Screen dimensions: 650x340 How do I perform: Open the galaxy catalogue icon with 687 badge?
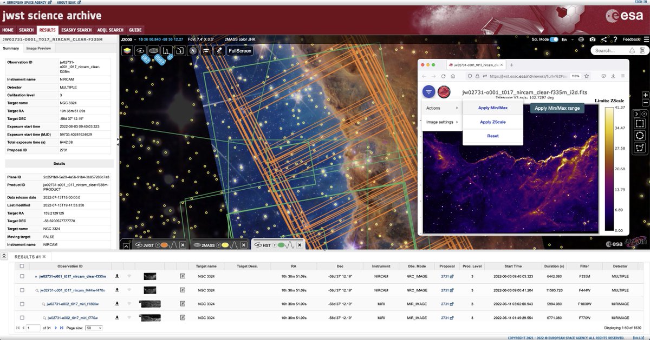coord(140,51)
